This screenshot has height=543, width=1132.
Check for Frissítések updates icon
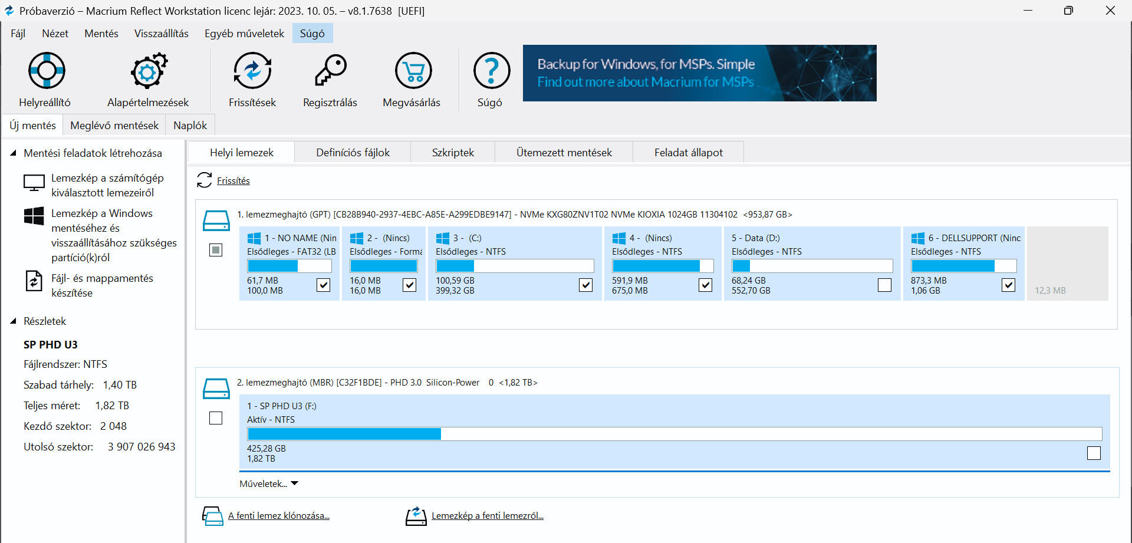point(252,71)
